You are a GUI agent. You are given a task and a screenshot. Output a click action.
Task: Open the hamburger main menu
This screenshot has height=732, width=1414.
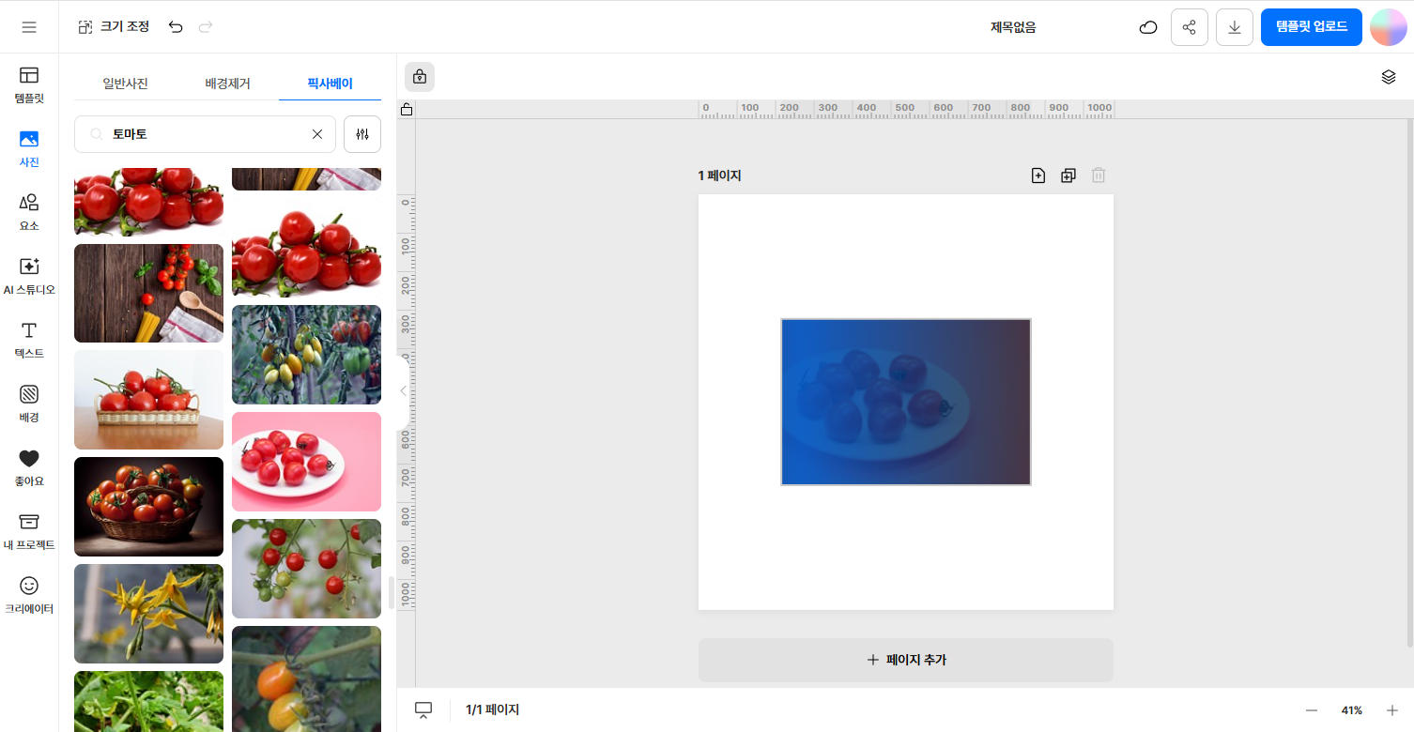pyautogui.click(x=29, y=27)
